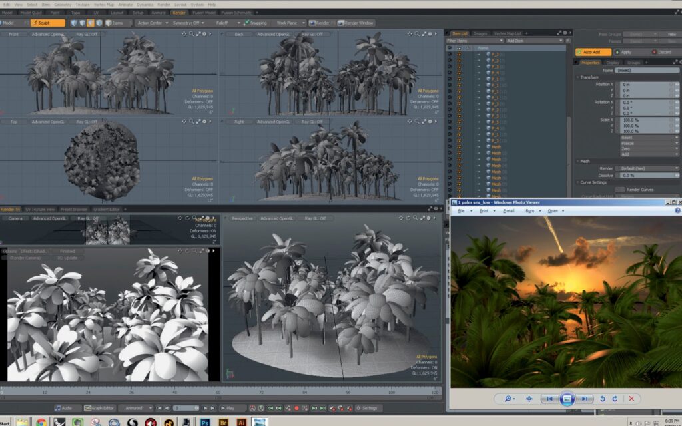The image size is (682, 426).
Task: Toggle Ray GL in Front viewport
Action: (87, 34)
